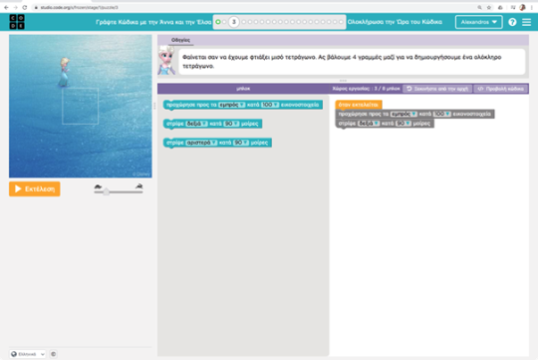Image resolution: width=538 pixels, height=360 pixels.
Task: Bookmark page with the star icon
Action: click(489, 7)
